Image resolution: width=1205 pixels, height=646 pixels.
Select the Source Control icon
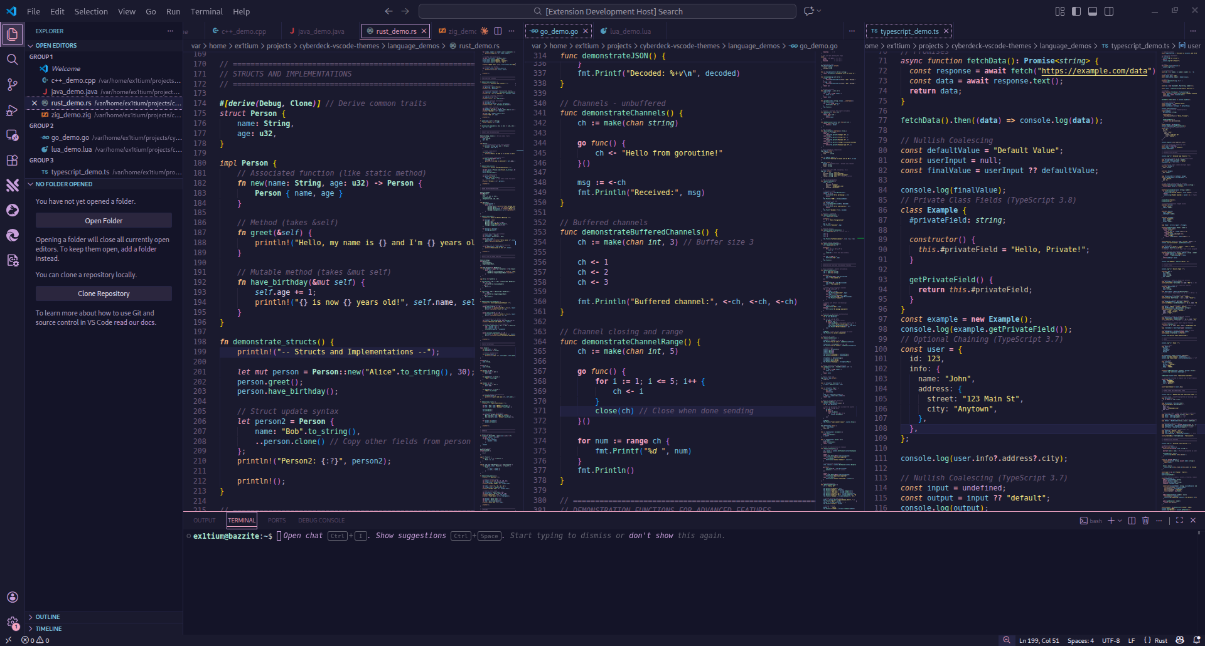tap(13, 85)
